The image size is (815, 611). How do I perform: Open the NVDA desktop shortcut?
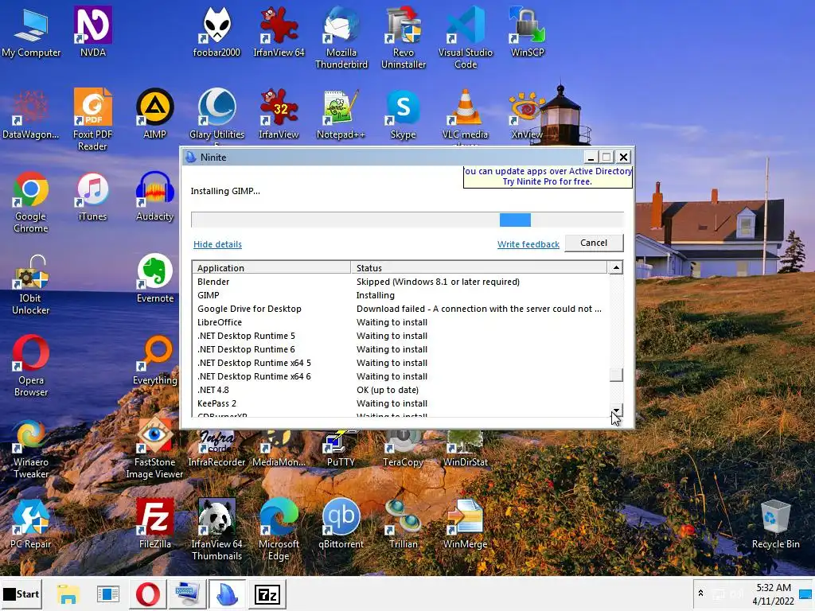93,31
